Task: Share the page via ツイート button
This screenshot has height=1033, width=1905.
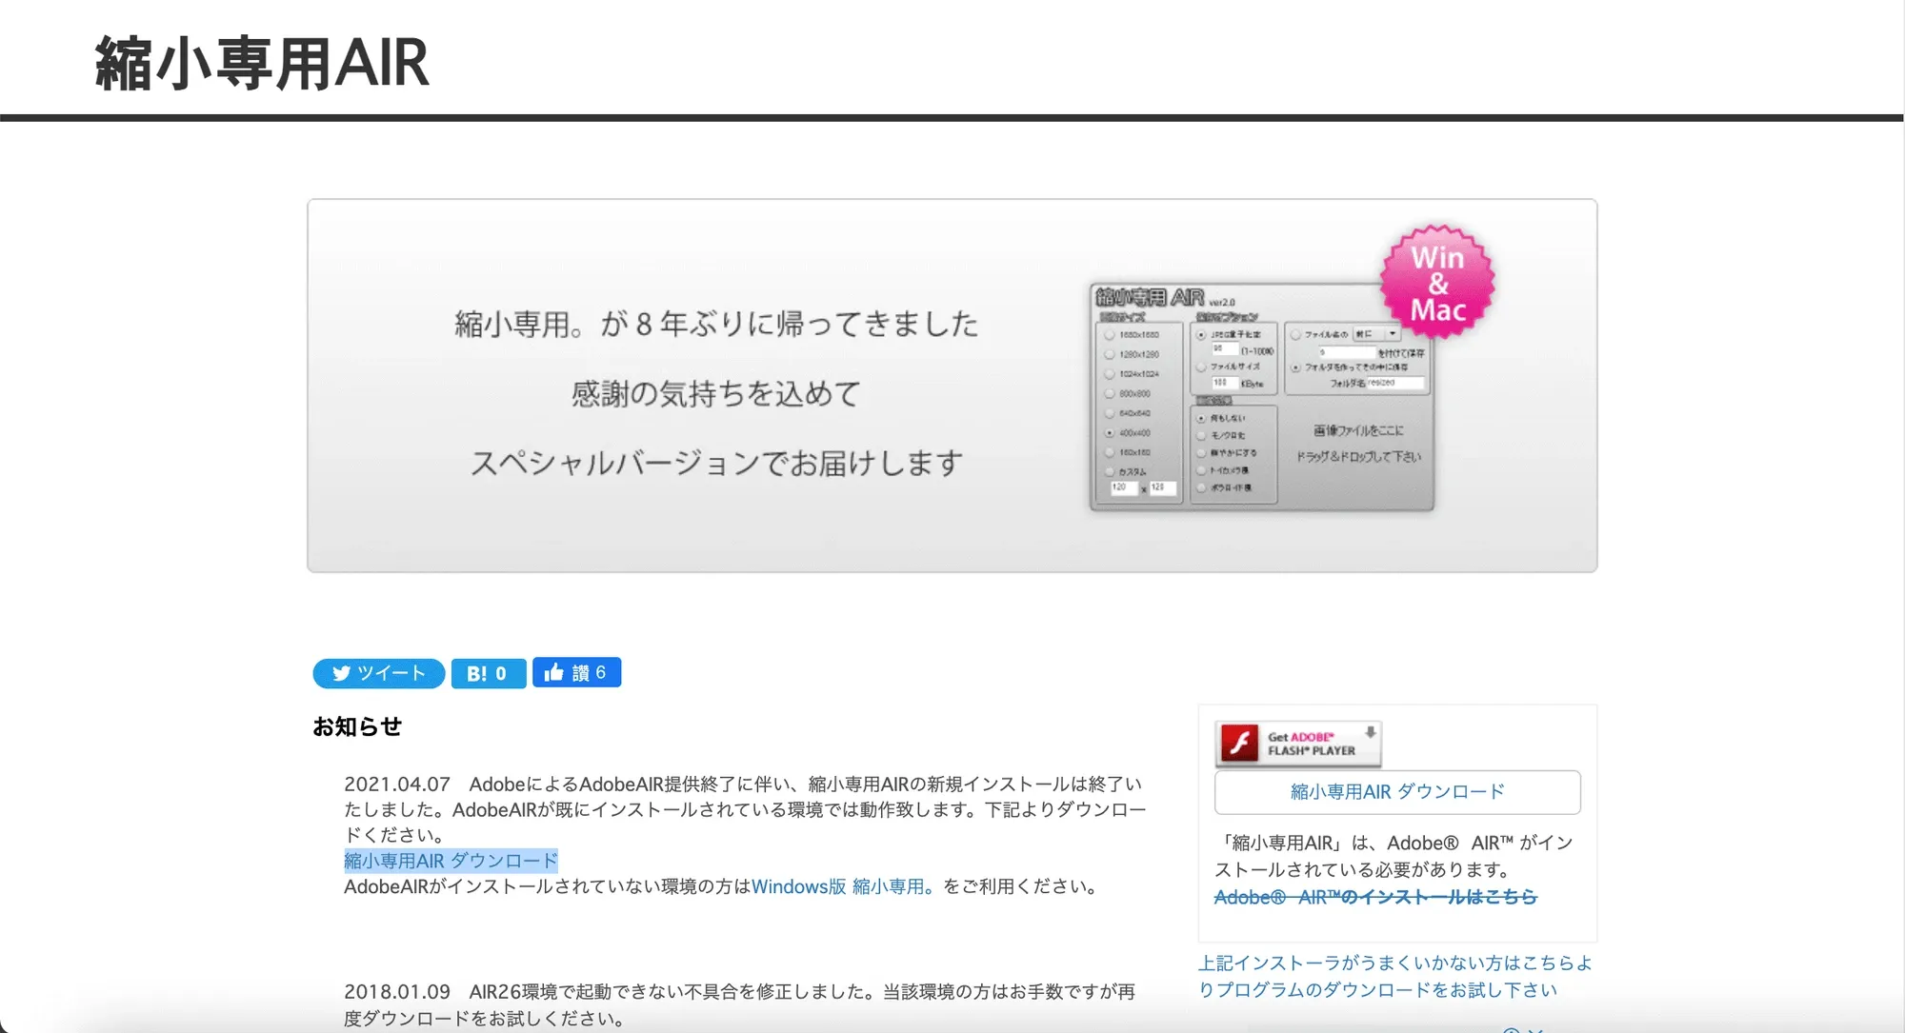Action: pos(378,673)
